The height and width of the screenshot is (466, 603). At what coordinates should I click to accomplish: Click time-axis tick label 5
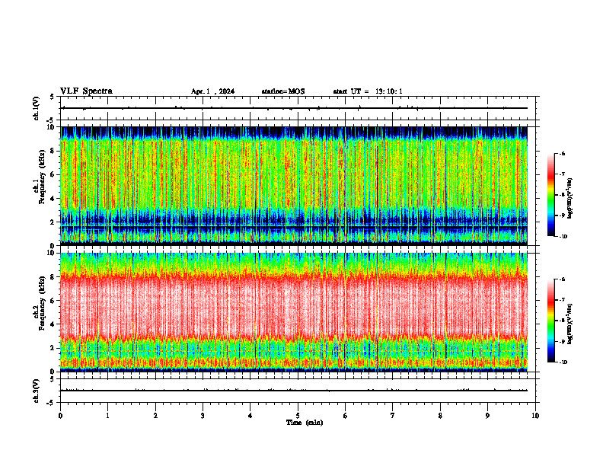(x=298, y=416)
